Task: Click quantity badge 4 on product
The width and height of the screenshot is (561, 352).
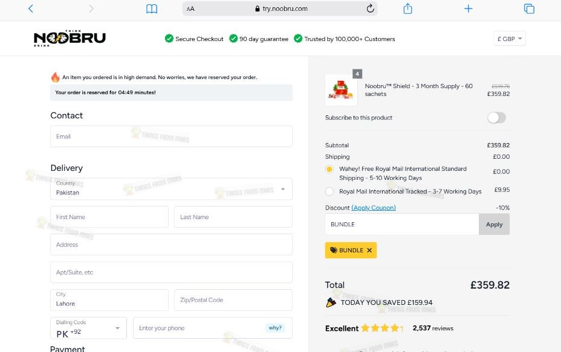Action: point(357,74)
